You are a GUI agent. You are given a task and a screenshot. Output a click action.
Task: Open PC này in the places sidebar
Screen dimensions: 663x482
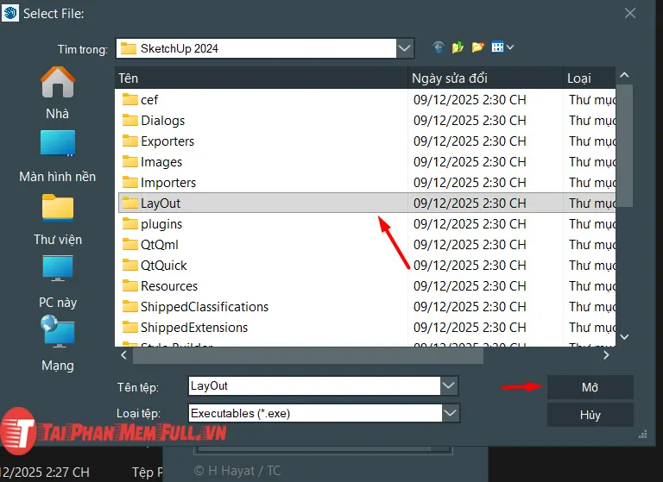coord(58,282)
